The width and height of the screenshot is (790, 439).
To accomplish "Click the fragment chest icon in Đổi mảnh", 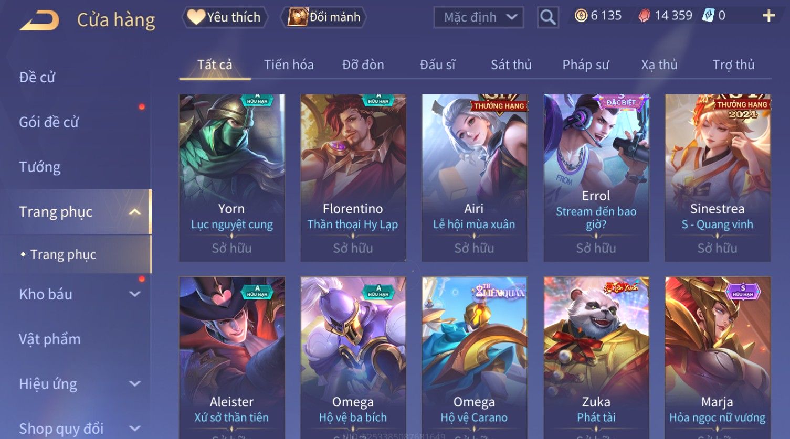I will coord(298,17).
